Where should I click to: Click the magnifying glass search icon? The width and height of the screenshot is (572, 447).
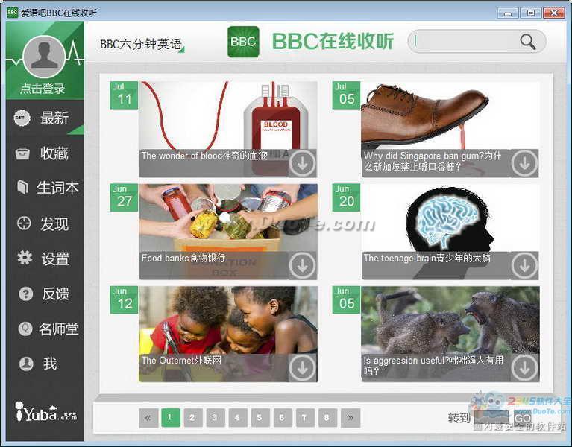(528, 42)
